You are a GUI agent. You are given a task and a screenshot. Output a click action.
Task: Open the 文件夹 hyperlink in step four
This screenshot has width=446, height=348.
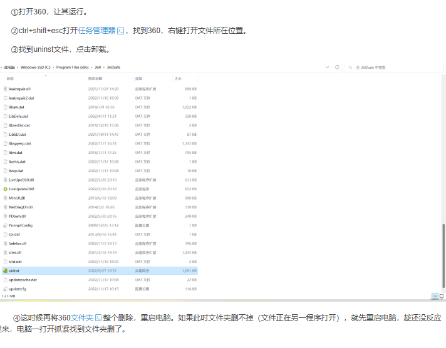coord(81,317)
